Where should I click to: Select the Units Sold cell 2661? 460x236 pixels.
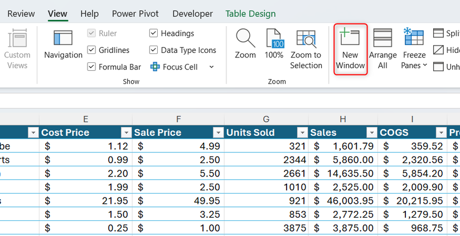point(267,173)
